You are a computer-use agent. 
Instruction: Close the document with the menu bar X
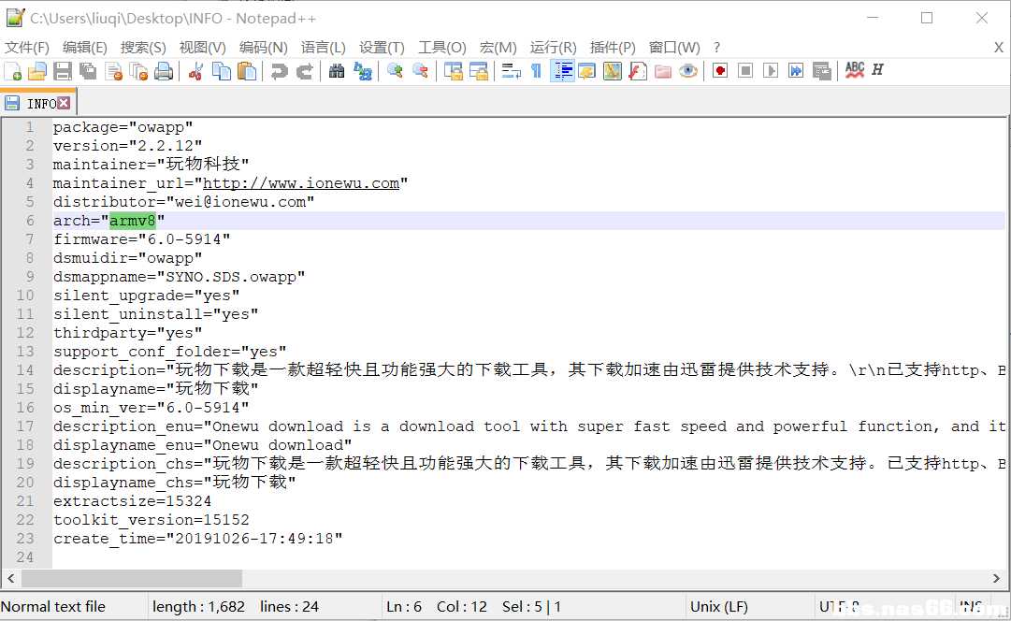(x=998, y=48)
